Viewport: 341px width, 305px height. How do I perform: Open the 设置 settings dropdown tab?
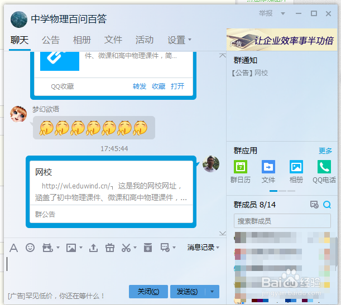[179, 40]
